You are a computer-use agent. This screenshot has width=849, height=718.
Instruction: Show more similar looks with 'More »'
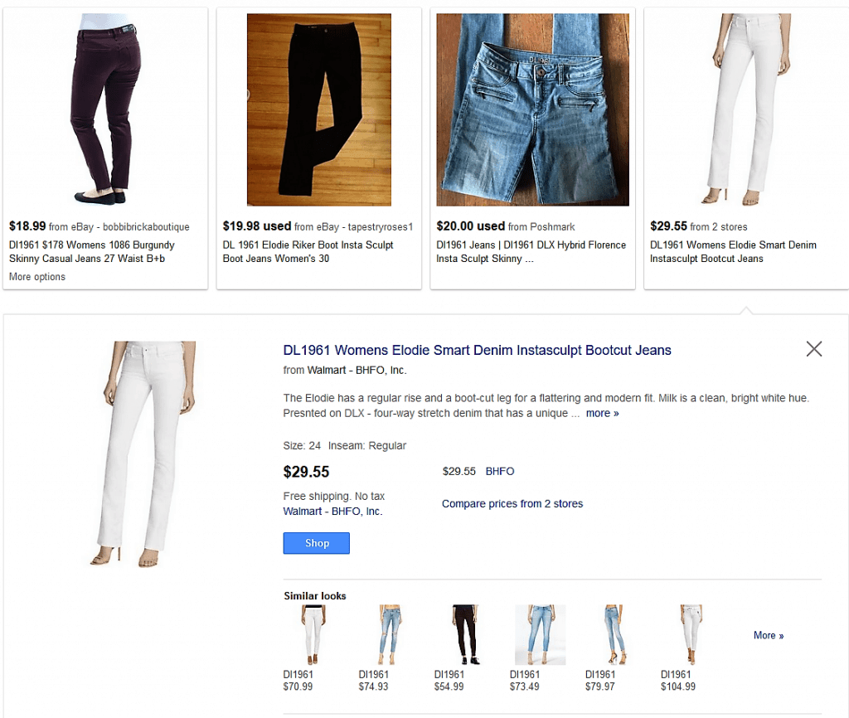coord(768,635)
